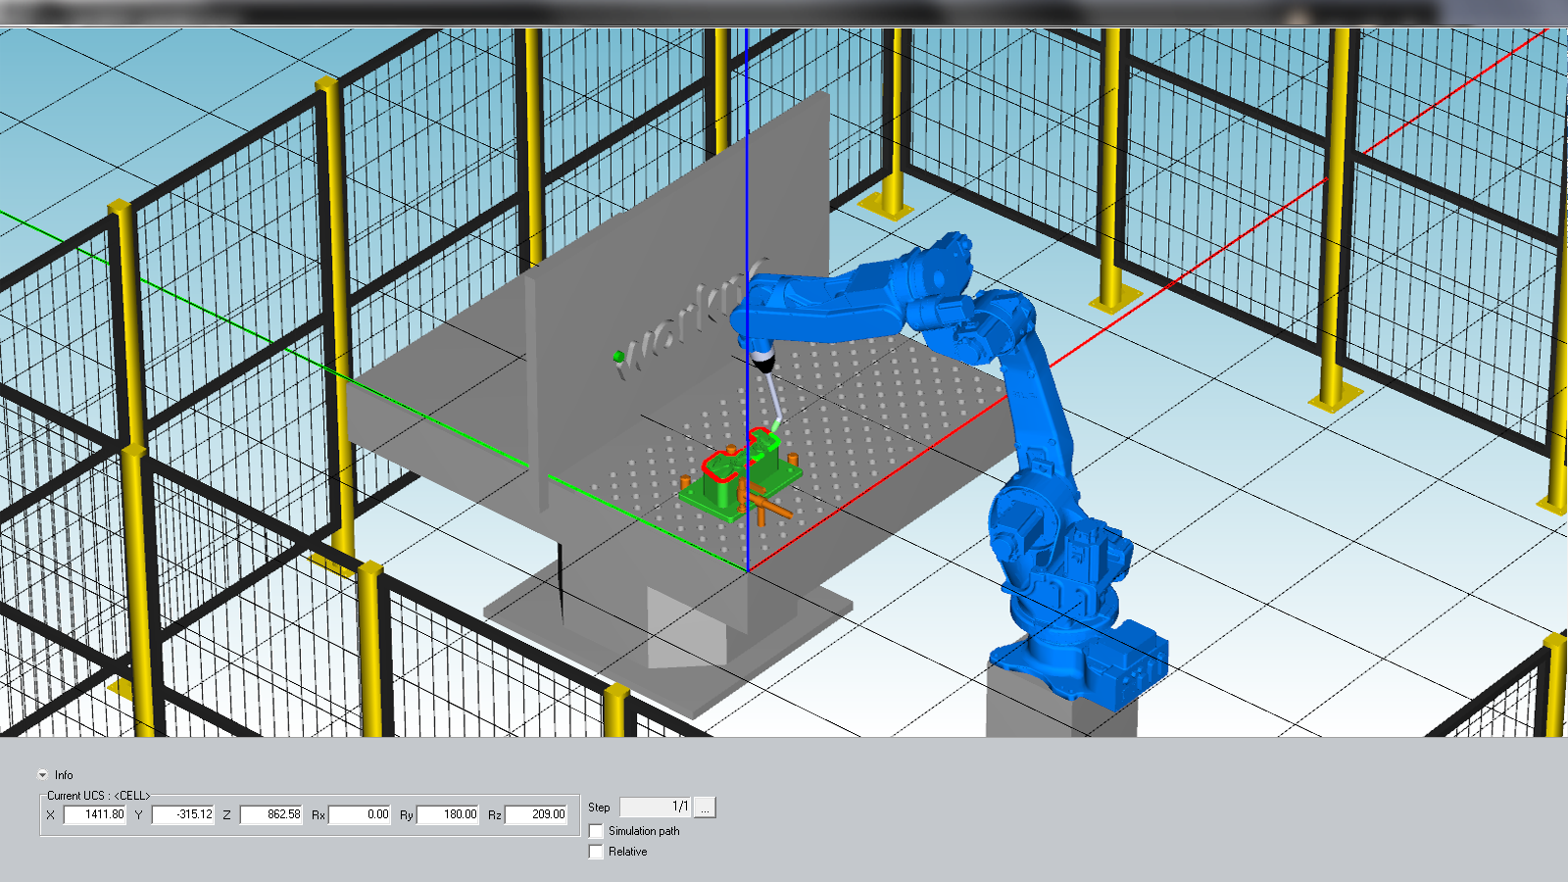Screen dimensions: 1568x882
Task: Select the Y coordinate value field
Action: point(183,814)
